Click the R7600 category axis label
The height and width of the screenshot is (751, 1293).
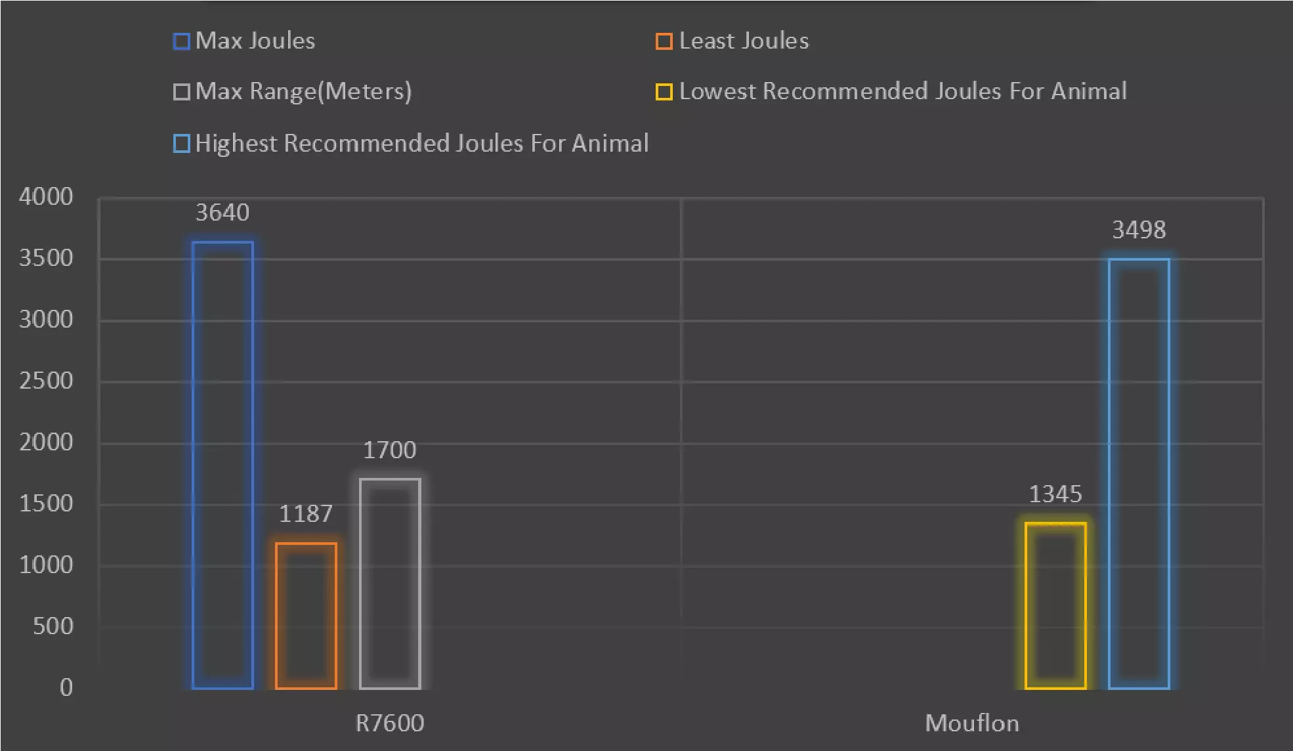(x=390, y=723)
